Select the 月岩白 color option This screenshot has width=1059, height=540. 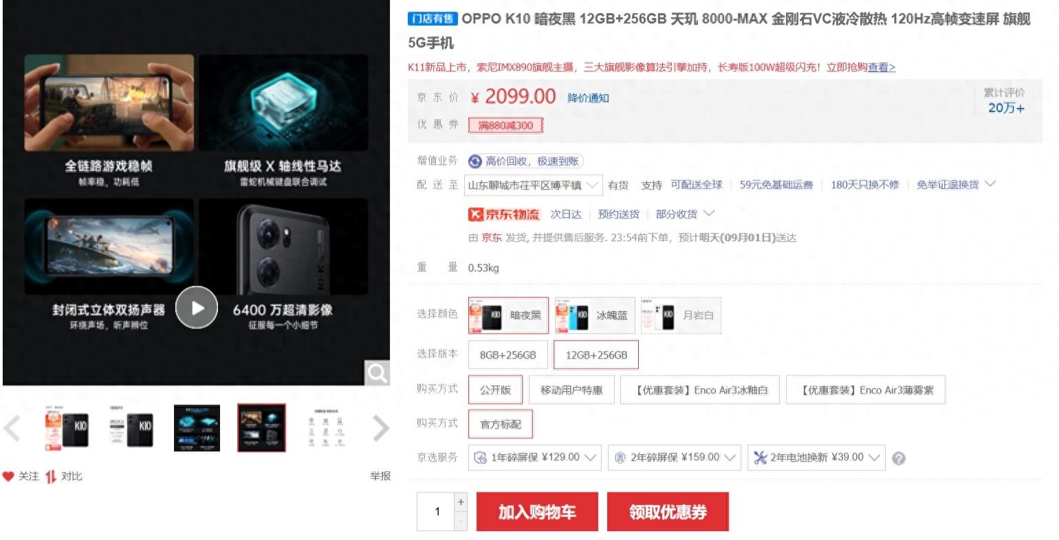pyautogui.click(x=681, y=315)
